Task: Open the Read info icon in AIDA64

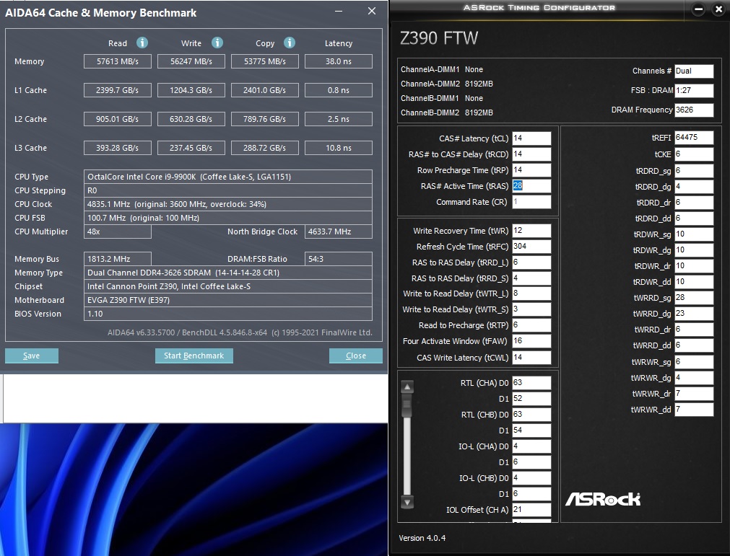Action: coord(142,43)
